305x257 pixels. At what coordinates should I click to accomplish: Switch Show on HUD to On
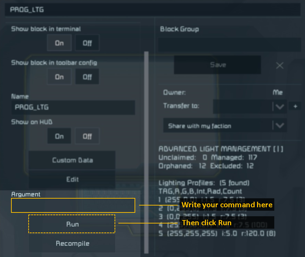(59, 136)
